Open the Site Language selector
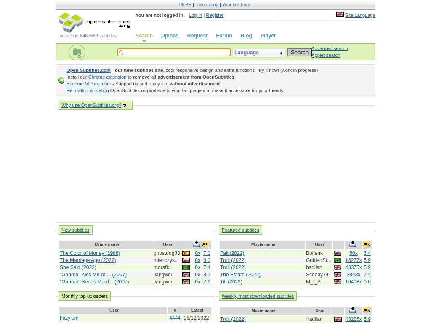 pyautogui.click(x=360, y=16)
